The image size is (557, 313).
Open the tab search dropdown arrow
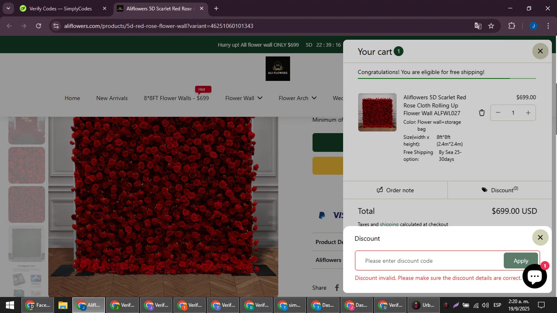[8, 9]
